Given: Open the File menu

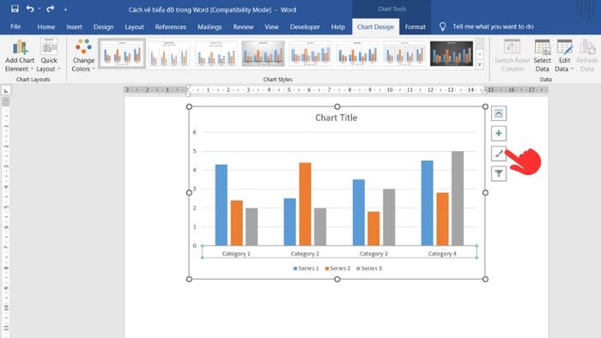Looking at the screenshot, I should click(x=15, y=27).
